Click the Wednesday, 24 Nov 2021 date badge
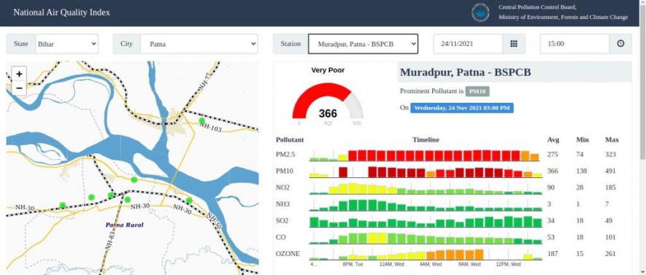 tap(462, 108)
